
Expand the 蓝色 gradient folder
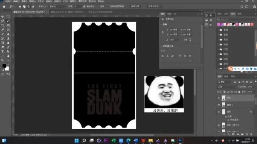click(x=218, y=35)
